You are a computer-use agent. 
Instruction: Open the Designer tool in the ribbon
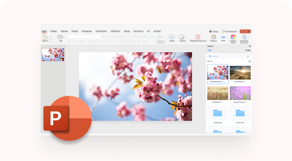[213, 37]
